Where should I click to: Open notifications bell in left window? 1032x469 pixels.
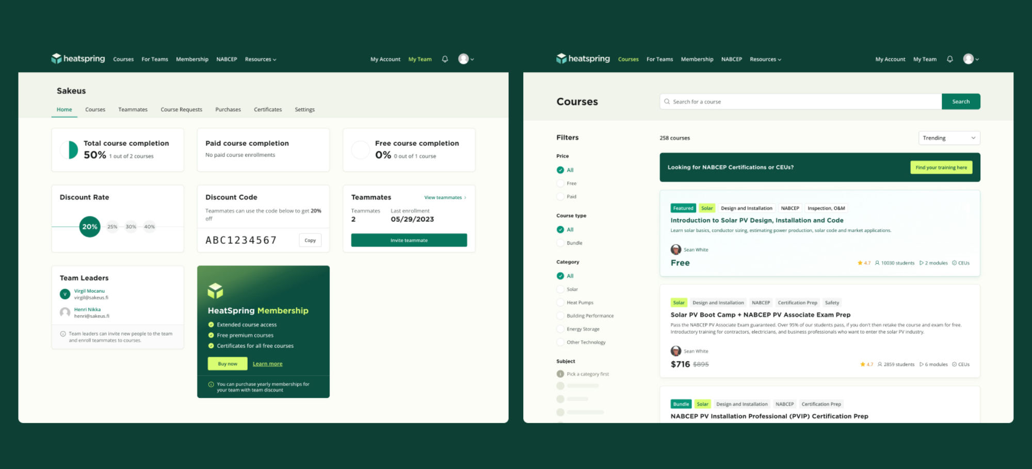pyautogui.click(x=445, y=59)
